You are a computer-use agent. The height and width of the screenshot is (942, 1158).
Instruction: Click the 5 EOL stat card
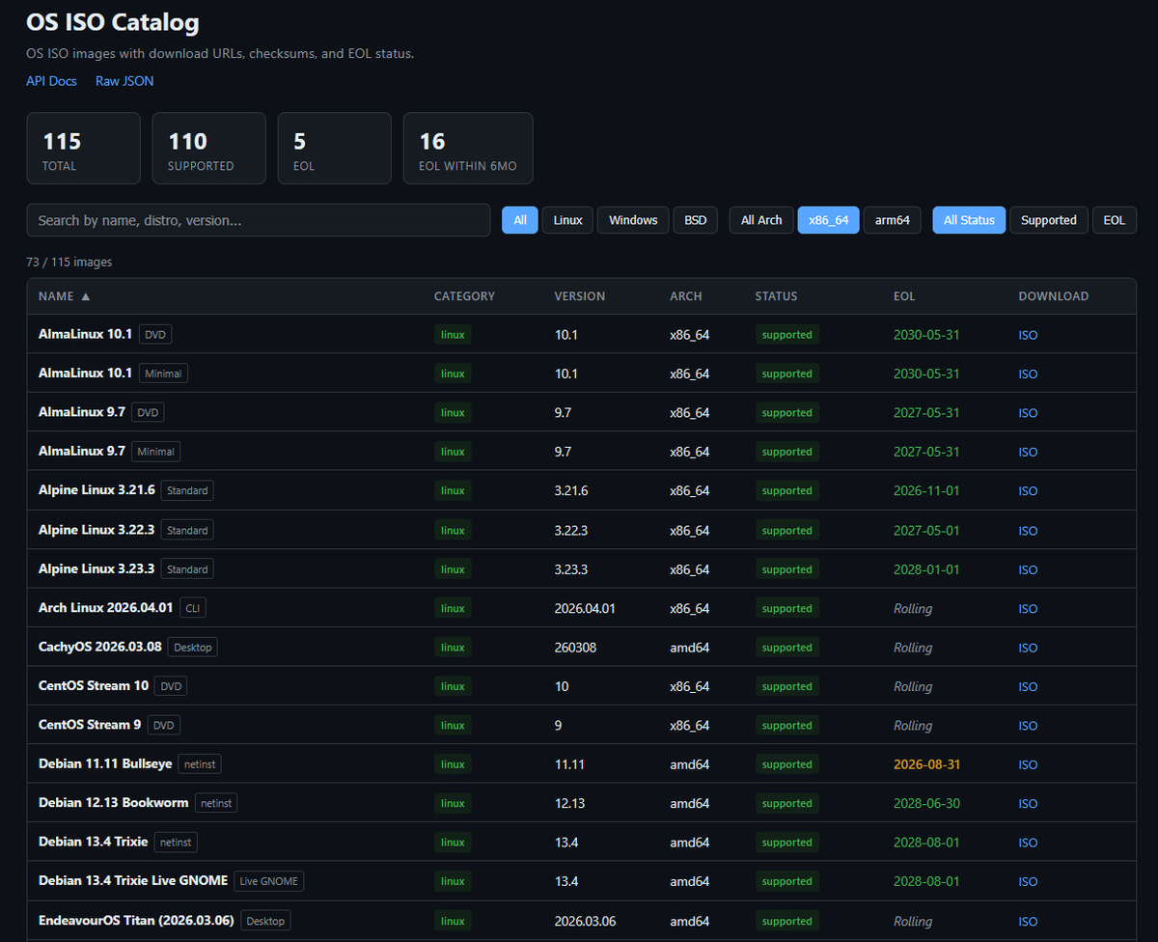(335, 149)
